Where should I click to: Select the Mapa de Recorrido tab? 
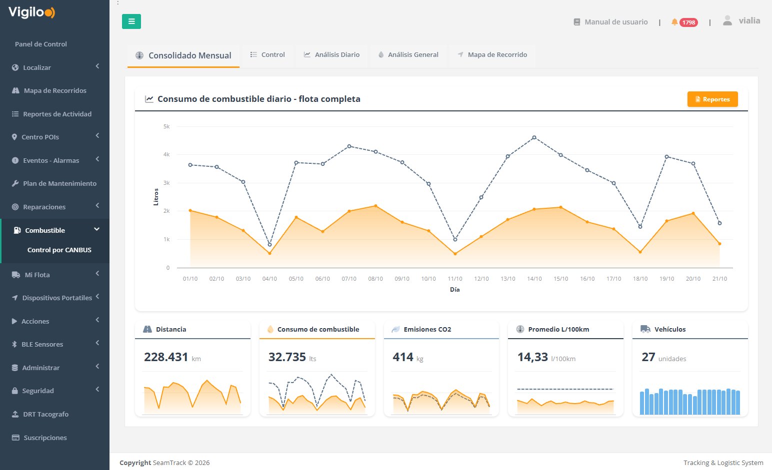click(x=492, y=55)
